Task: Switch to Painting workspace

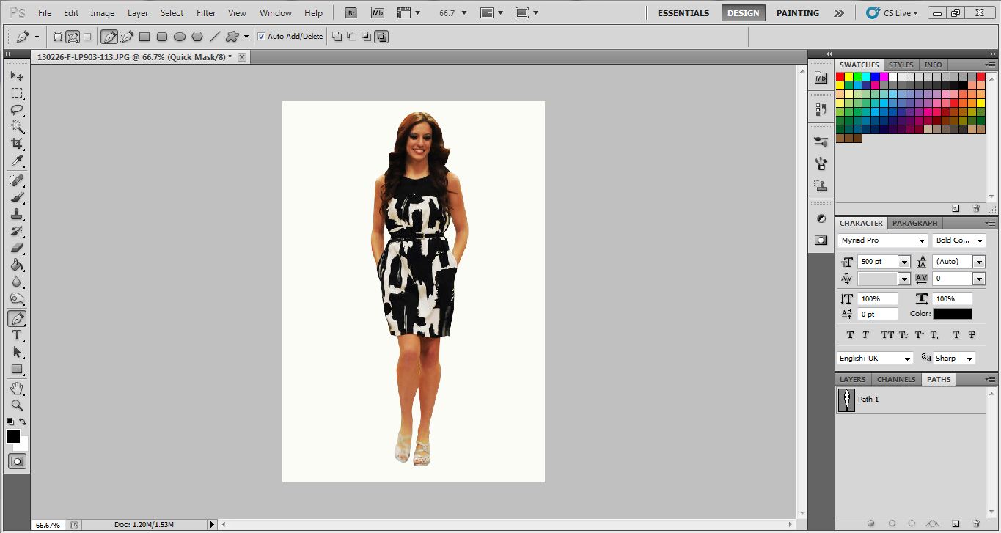Action: click(x=798, y=13)
